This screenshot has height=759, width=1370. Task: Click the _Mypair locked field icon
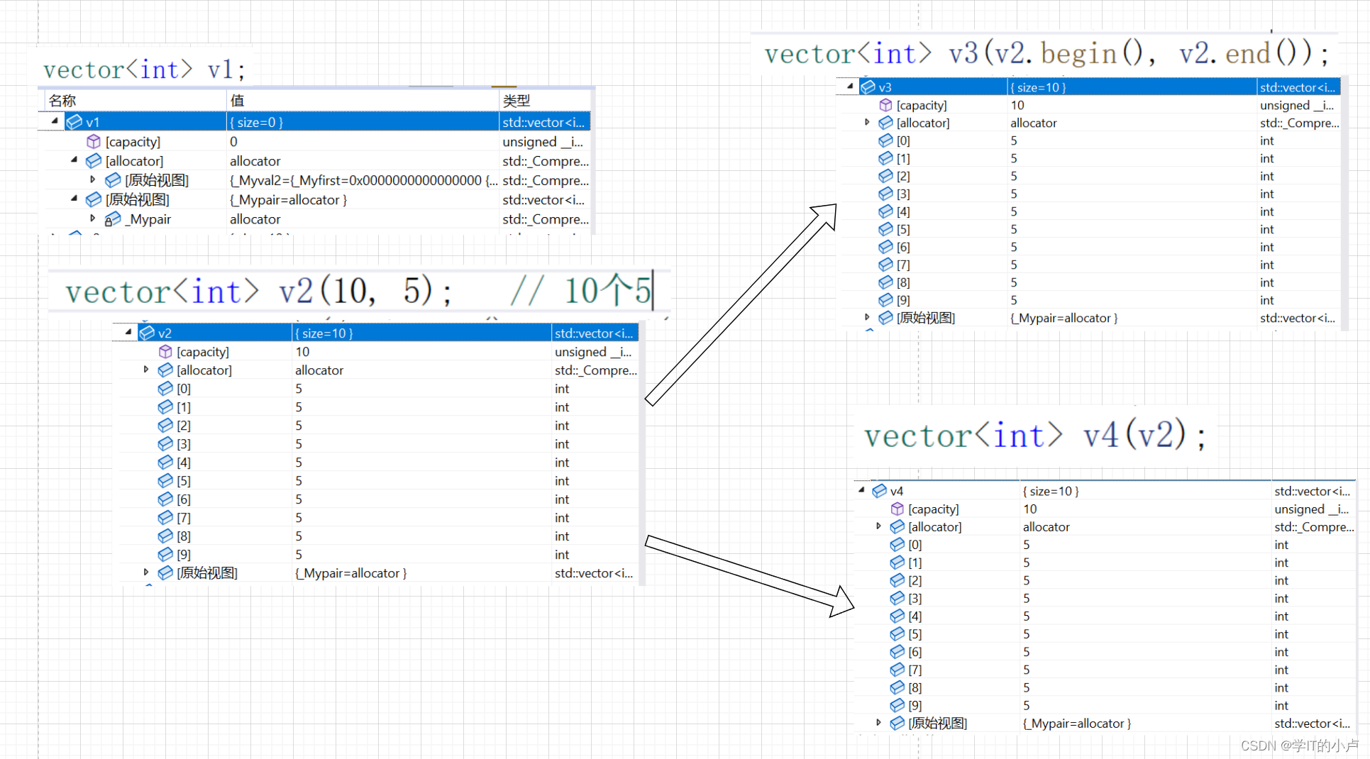[113, 219]
